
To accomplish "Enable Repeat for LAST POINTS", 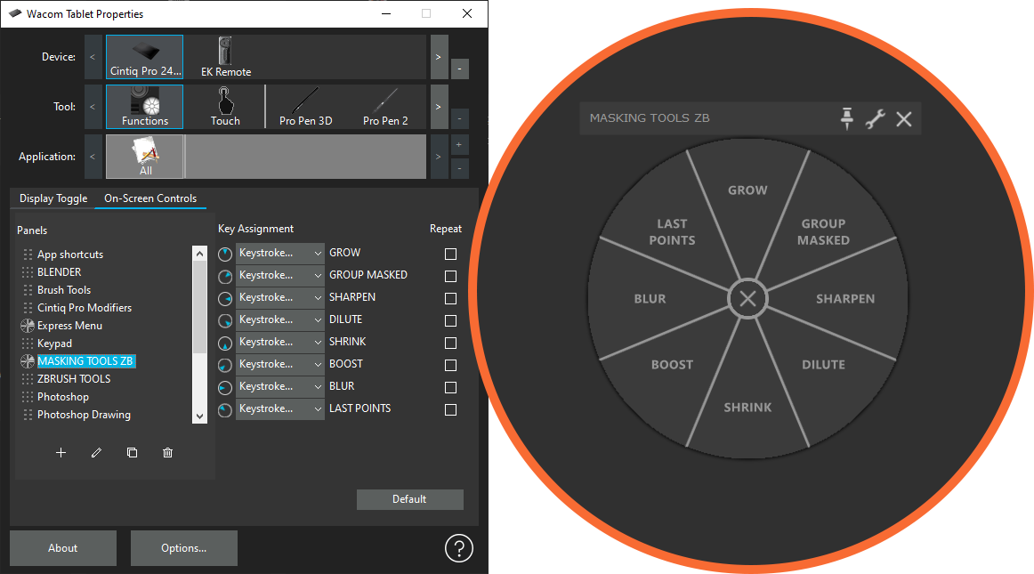I will [x=450, y=409].
